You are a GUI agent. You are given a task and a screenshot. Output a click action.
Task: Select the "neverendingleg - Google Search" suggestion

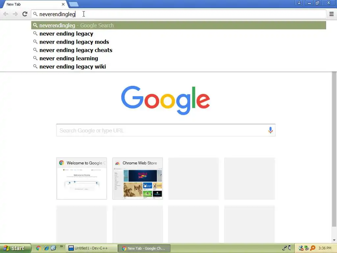[x=179, y=25]
